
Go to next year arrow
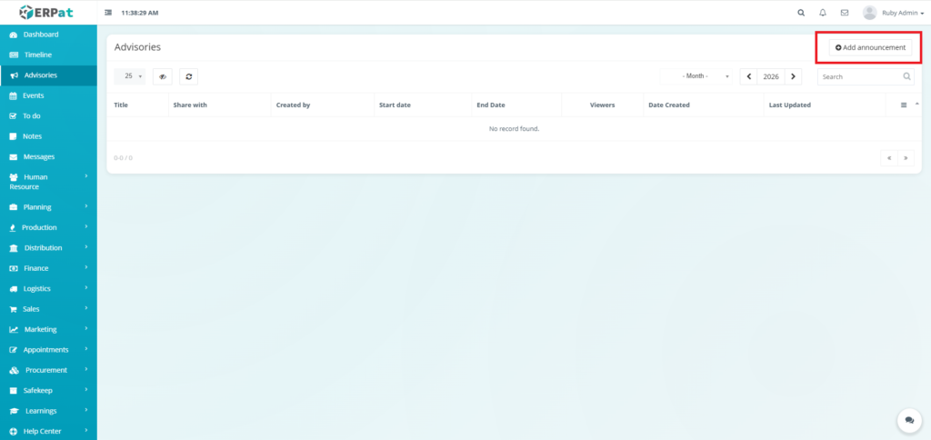click(x=793, y=77)
